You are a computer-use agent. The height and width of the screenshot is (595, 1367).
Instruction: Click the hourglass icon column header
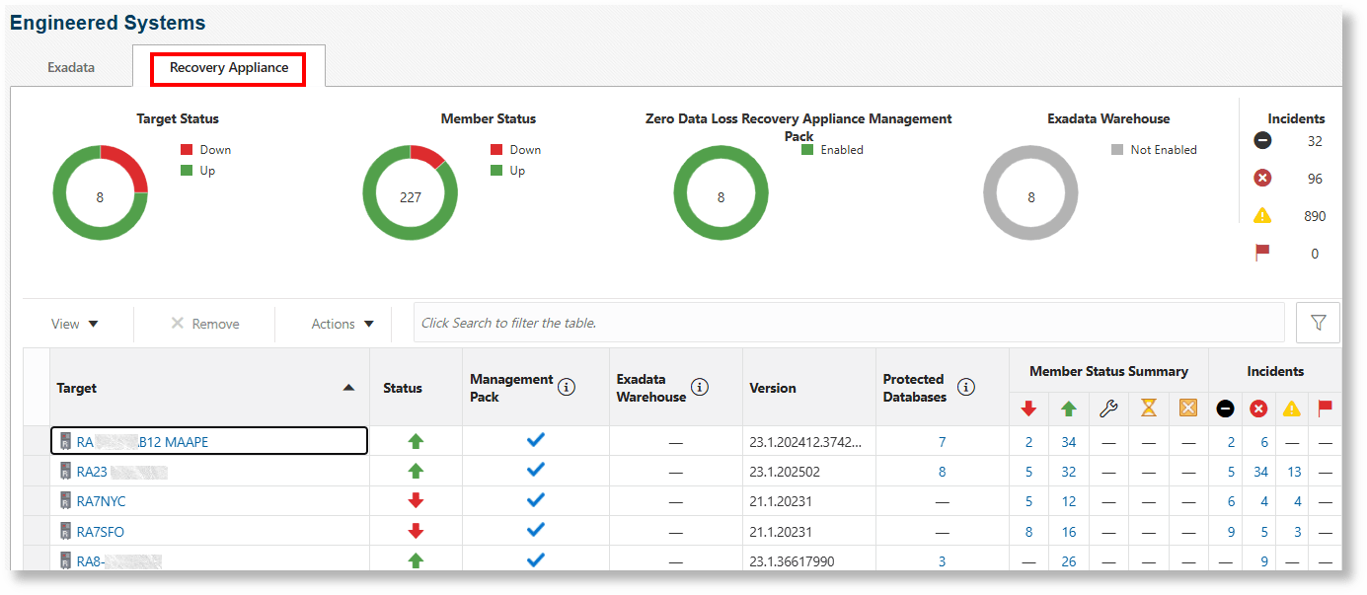(1149, 409)
